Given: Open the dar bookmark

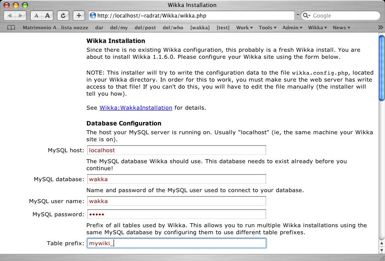Looking at the screenshot, I should pos(99,28).
